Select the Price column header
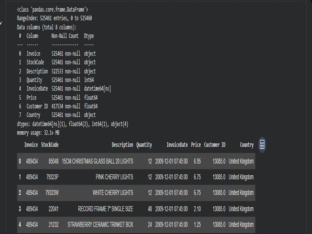The height and width of the screenshot is (234, 312). (196, 145)
